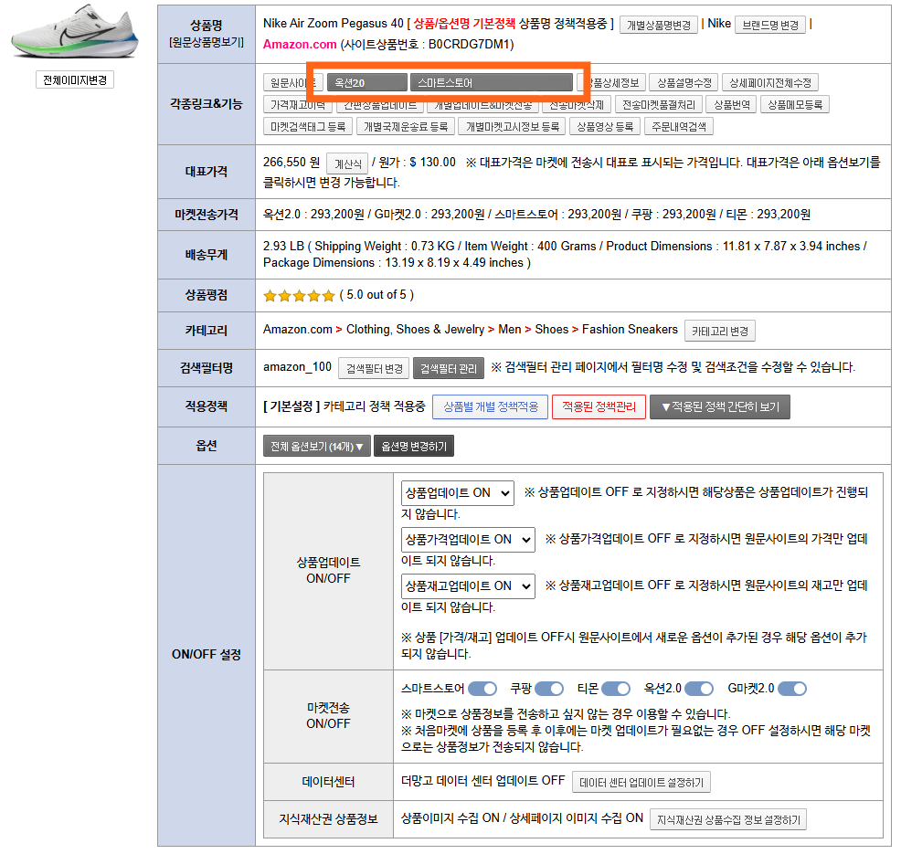Open the 상품가격업데이트 ON dropdown

tap(467, 540)
